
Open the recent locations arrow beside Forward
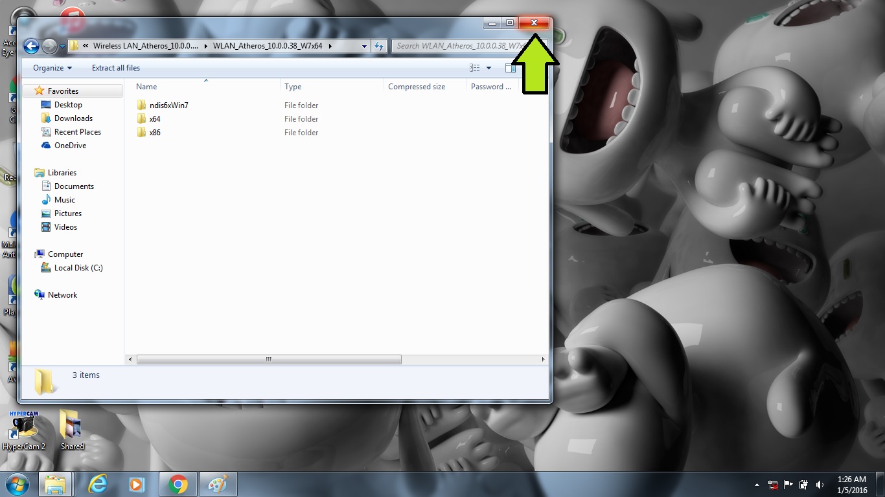tap(63, 47)
